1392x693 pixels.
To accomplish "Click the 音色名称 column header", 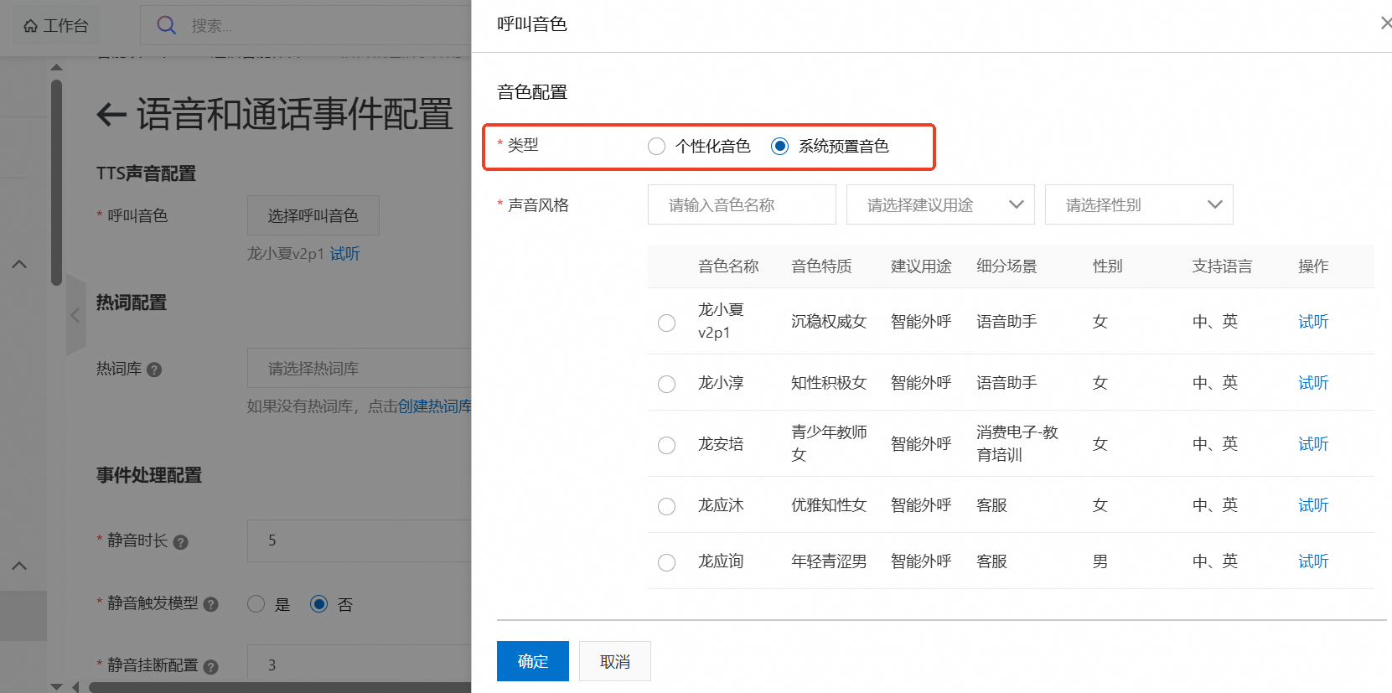I will coord(728,266).
